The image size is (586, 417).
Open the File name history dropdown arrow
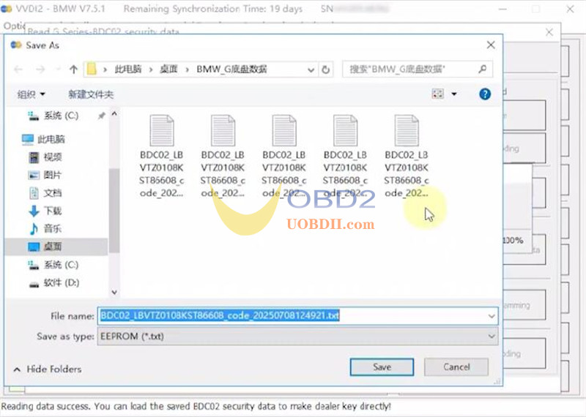coord(492,316)
